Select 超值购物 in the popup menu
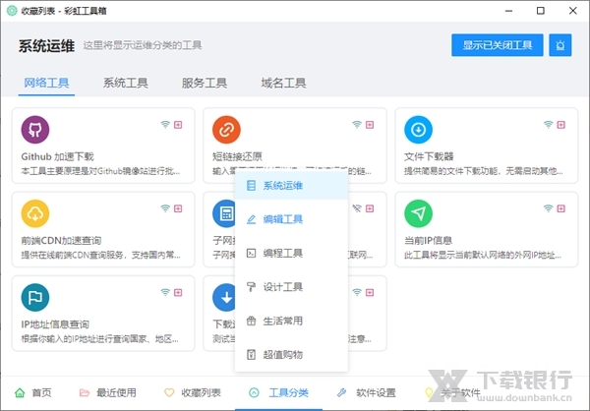The height and width of the screenshot is (411, 590). click(291, 355)
